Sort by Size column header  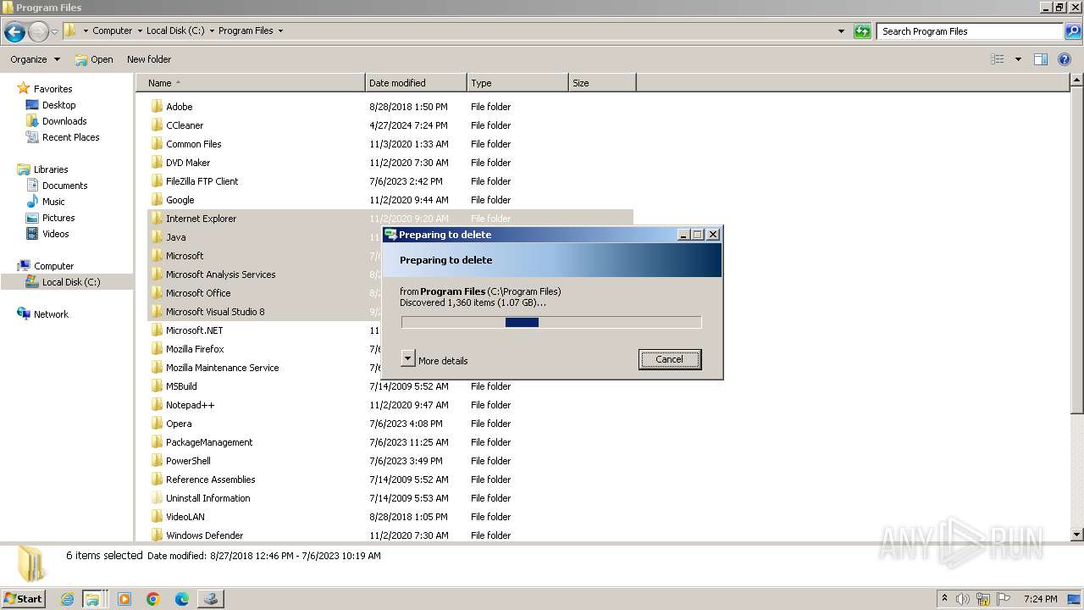pyautogui.click(x=602, y=83)
